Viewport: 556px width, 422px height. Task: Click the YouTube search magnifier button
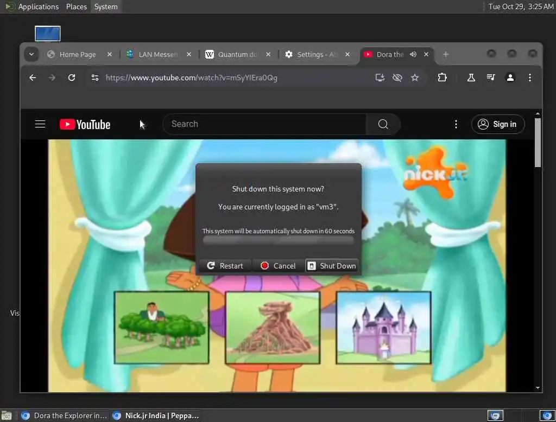pos(383,124)
